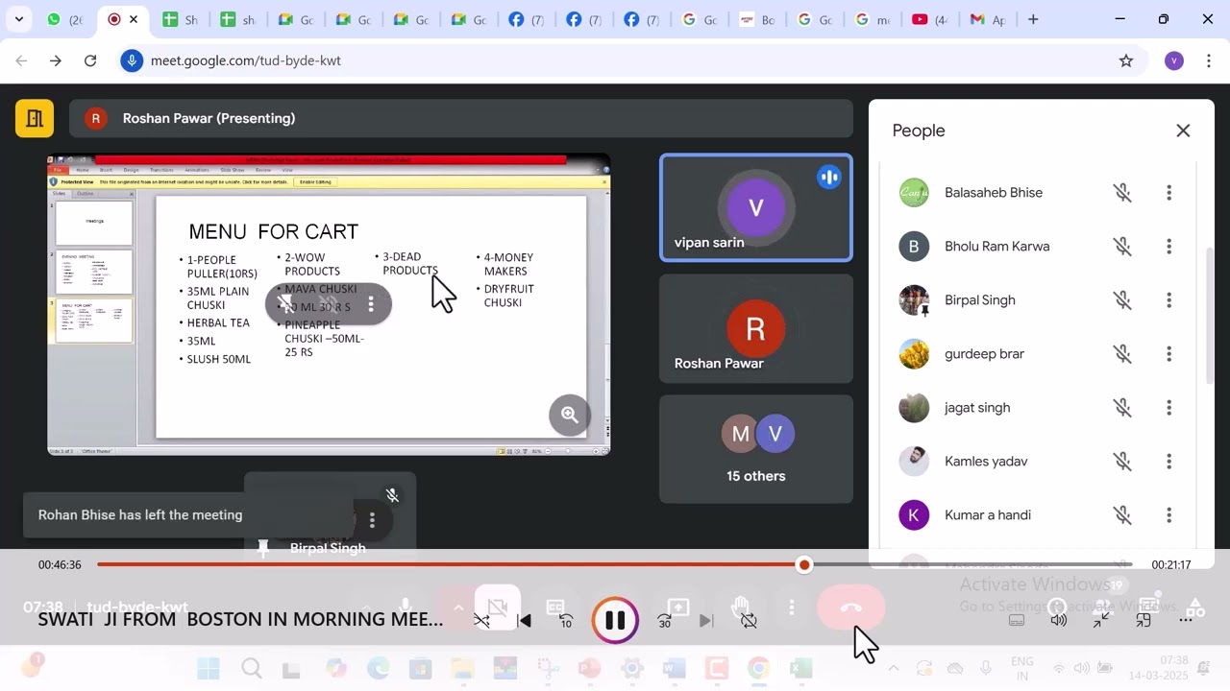Open the Windows Start menu
The image size is (1230, 691).
pos(209,669)
